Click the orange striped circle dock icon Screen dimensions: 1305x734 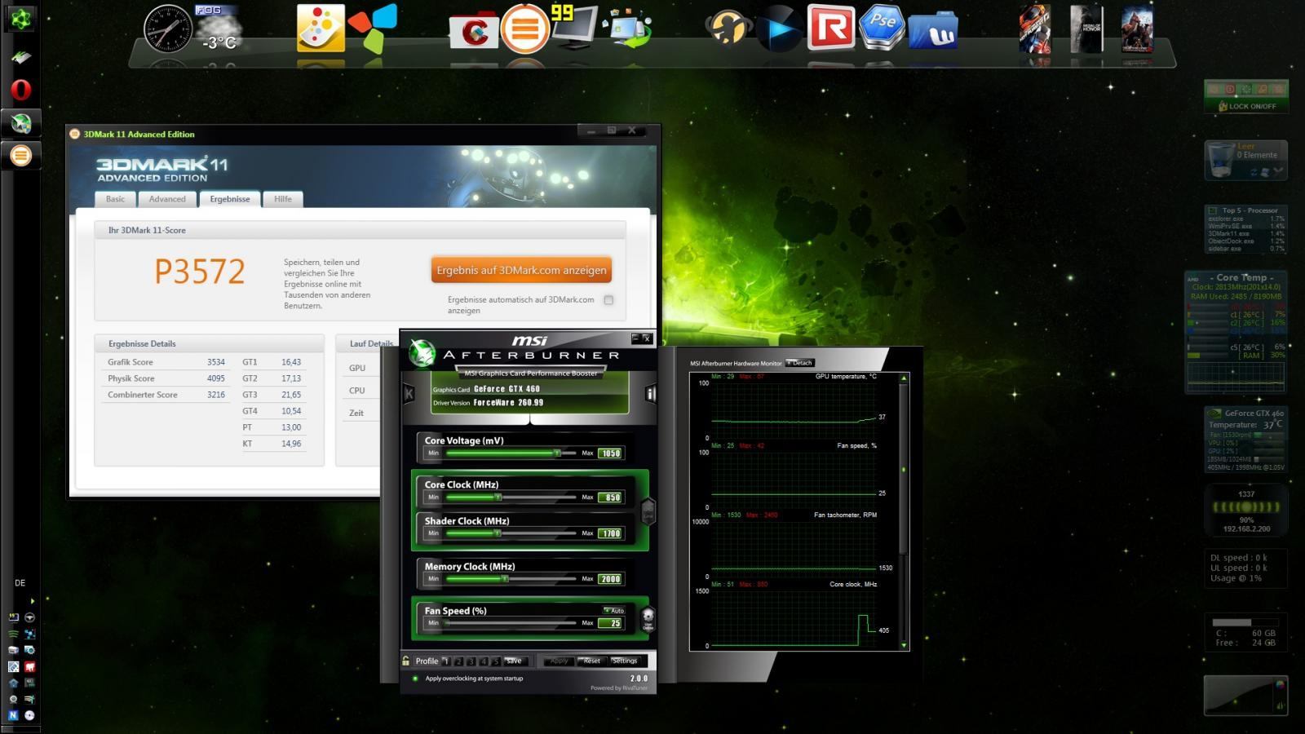(x=525, y=29)
